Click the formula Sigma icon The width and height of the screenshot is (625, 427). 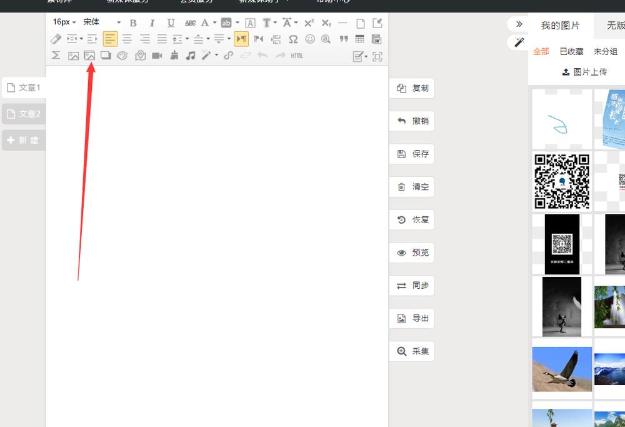point(56,56)
